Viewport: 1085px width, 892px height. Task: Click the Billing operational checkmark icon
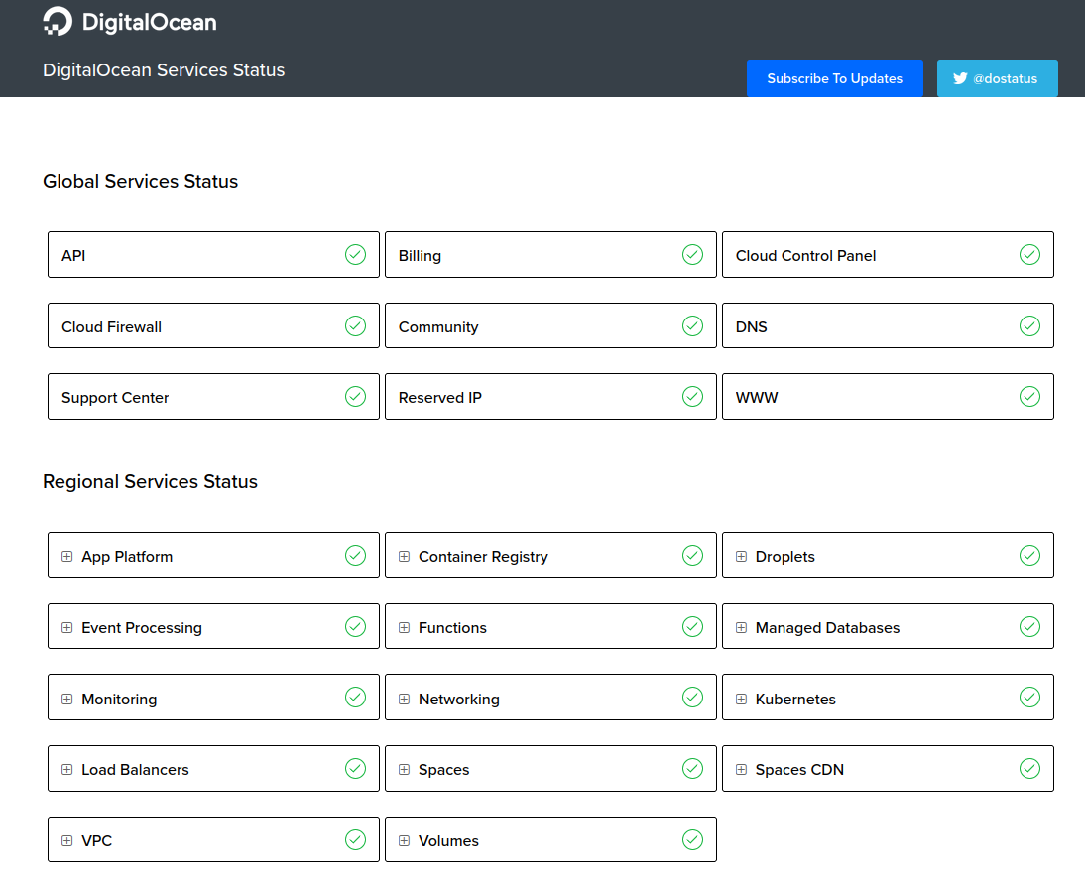pyautogui.click(x=692, y=255)
